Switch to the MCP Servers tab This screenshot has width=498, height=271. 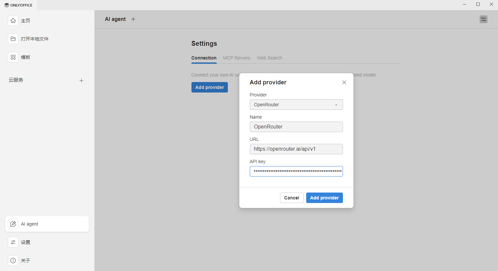pos(236,58)
